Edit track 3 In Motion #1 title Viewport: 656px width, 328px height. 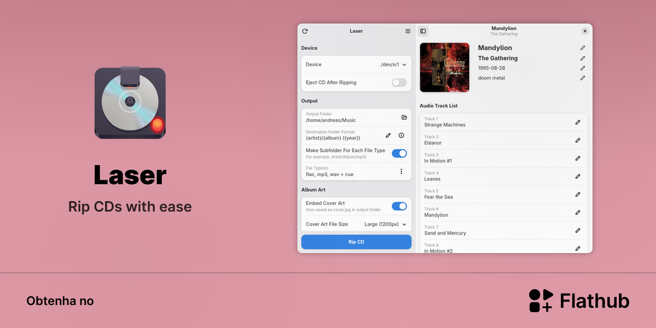click(578, 159)
